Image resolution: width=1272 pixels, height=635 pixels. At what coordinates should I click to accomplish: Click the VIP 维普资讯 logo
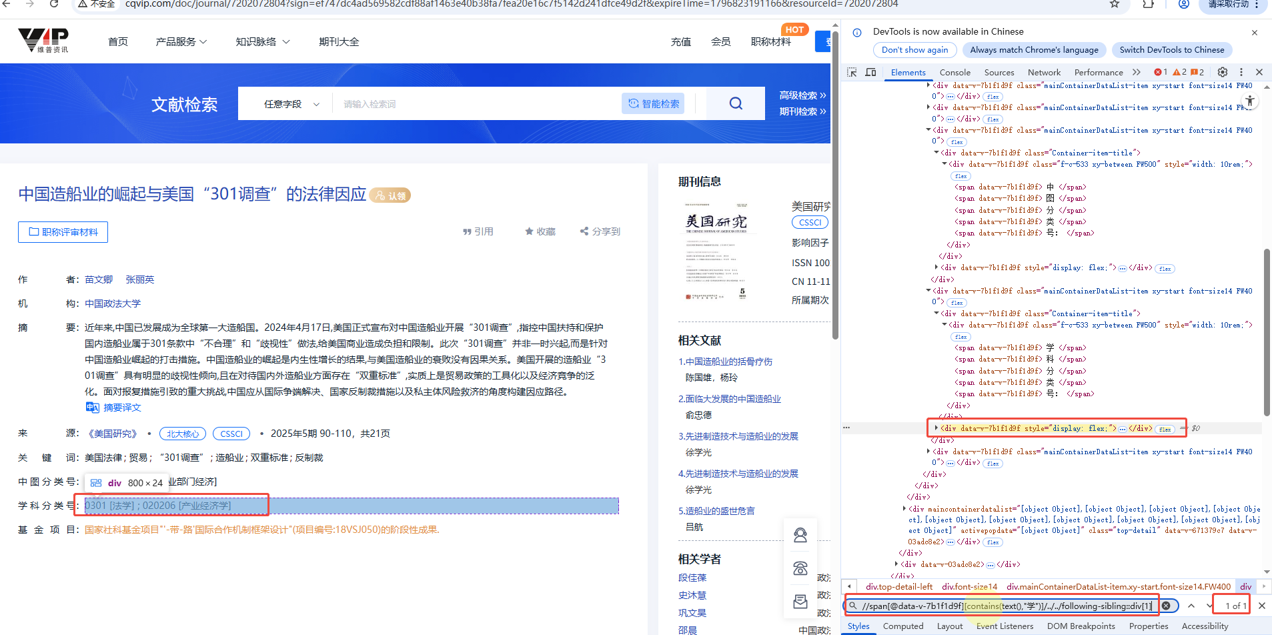click(43, 41)
